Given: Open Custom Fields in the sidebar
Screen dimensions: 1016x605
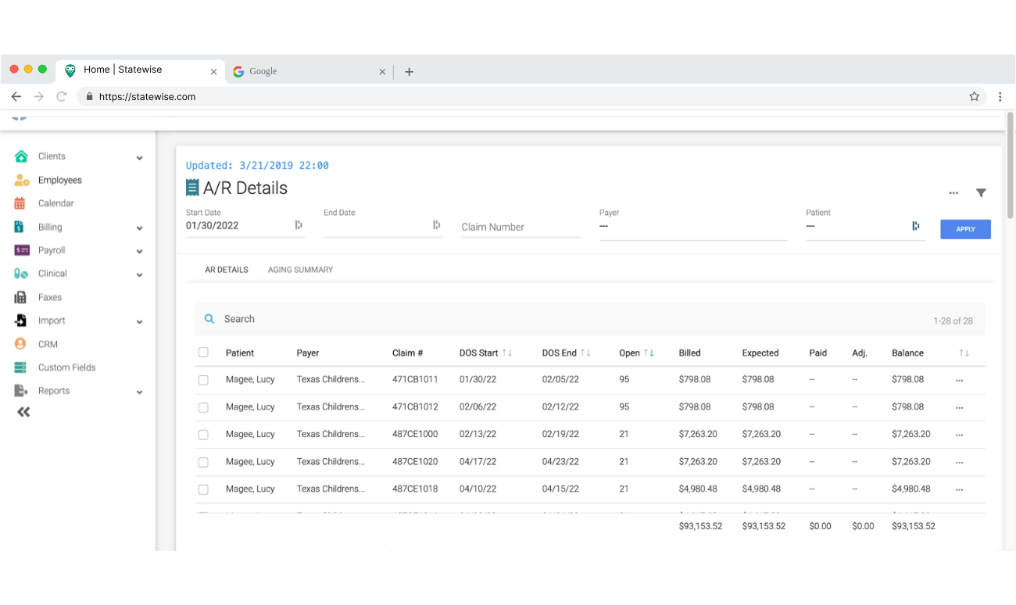Looking at the screenshot, I should (x=67, y=367).
